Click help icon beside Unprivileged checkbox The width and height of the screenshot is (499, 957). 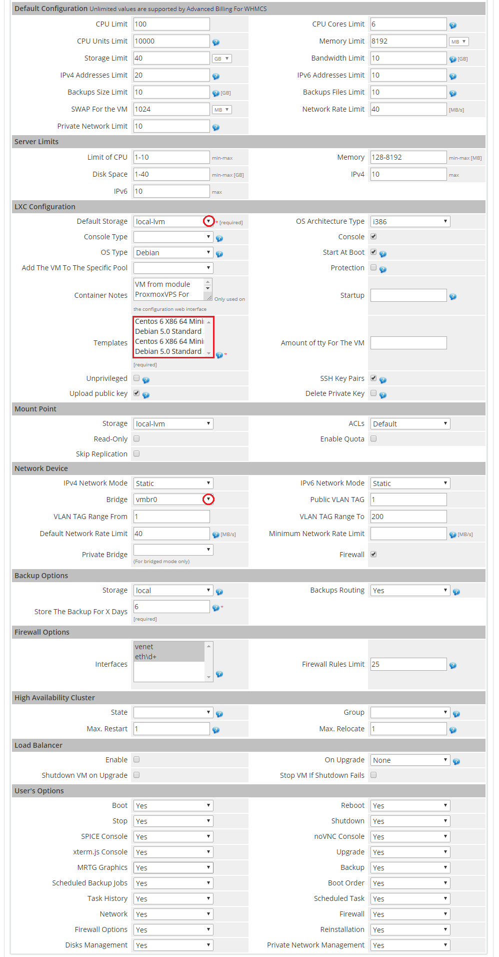145,380
